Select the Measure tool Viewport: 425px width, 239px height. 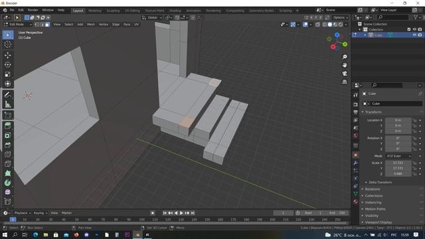pos(7,104)
